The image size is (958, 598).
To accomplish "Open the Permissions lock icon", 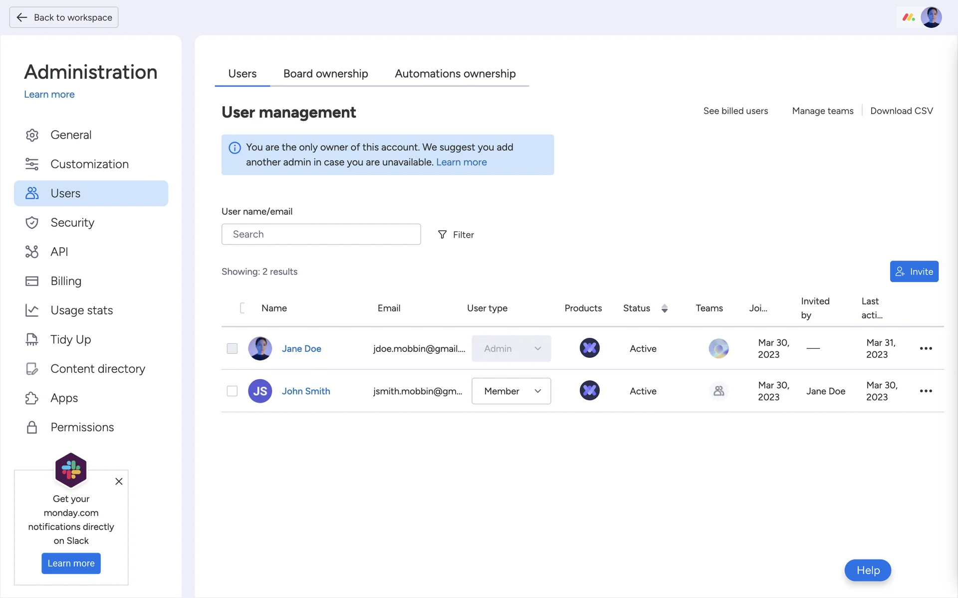I will point(32,427).
